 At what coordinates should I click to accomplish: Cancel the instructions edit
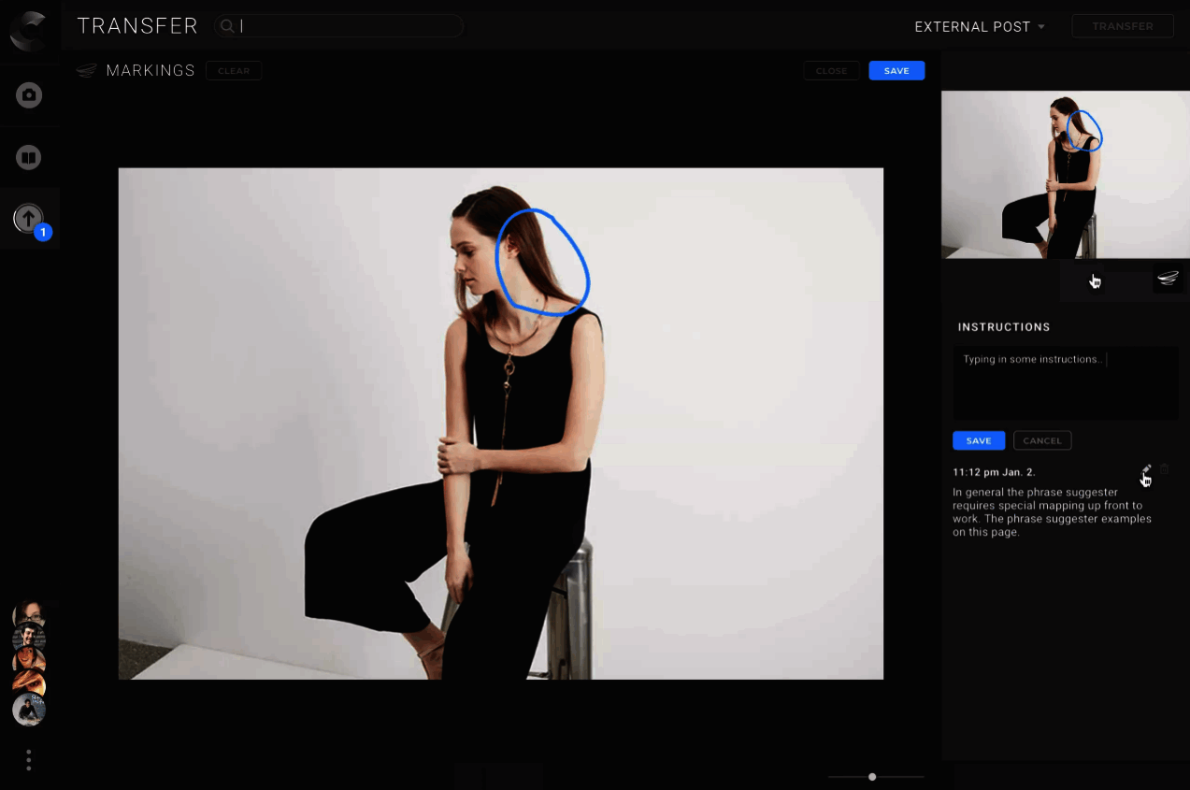click(x=1042, y=440)
